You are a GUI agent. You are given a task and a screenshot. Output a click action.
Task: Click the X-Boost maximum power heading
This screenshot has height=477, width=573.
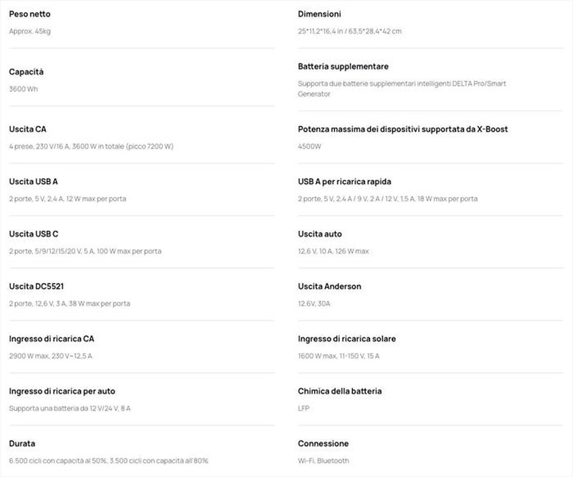tap(403, 129)
